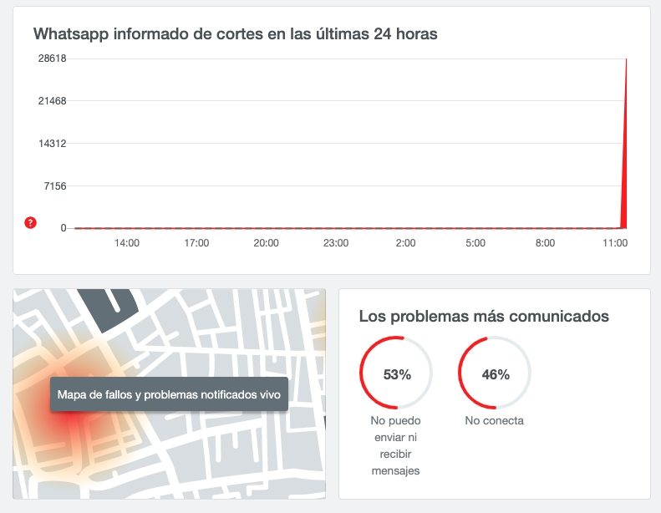
Task: Click the 21468 y-axis value
Action: [x=53, y=101]
